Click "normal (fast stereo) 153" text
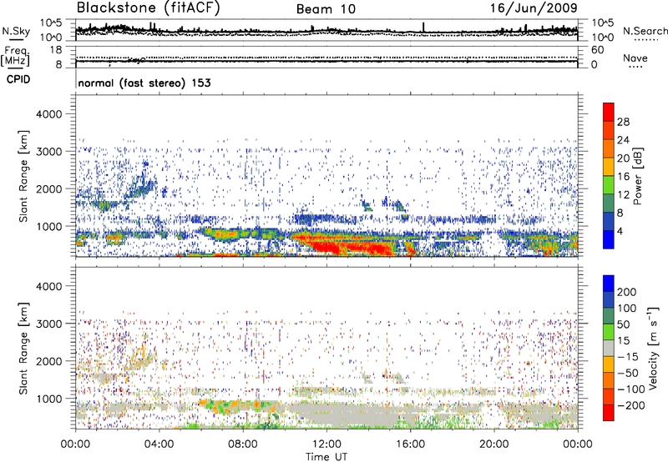This screenshot has width=668, height=462. click(x=144, y=83)
